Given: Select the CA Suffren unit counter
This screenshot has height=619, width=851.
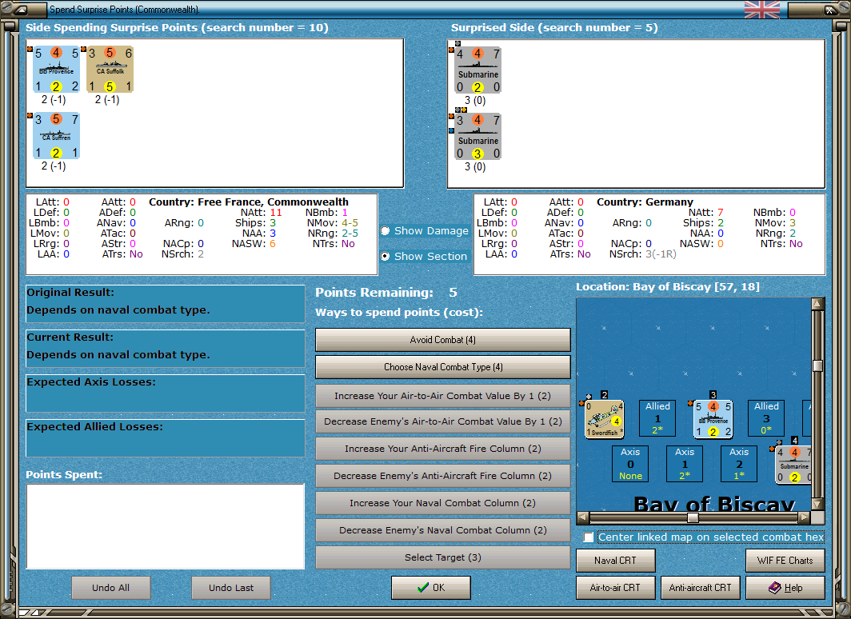Looking at the screenshot, I should point(57,136).
